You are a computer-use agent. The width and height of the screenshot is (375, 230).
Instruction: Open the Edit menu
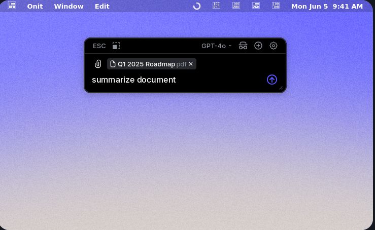coord(102,6)
